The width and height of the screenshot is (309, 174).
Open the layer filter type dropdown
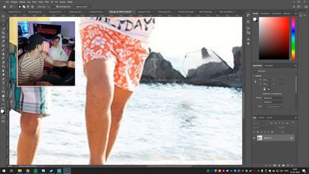click(x=262, y=123)
